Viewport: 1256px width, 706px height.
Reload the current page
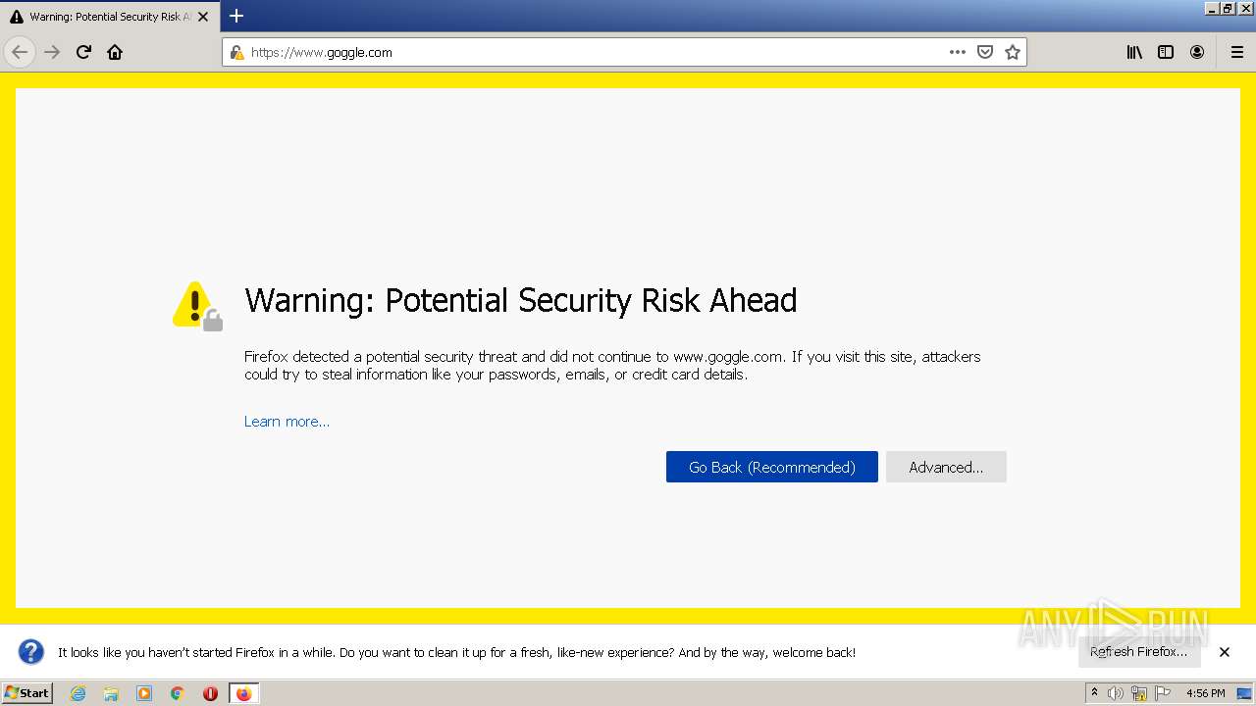(83, 52)
